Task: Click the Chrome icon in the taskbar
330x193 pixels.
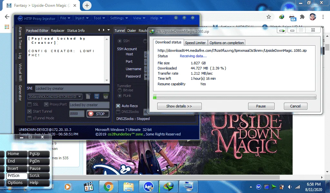Action: (x=108, y=187)
